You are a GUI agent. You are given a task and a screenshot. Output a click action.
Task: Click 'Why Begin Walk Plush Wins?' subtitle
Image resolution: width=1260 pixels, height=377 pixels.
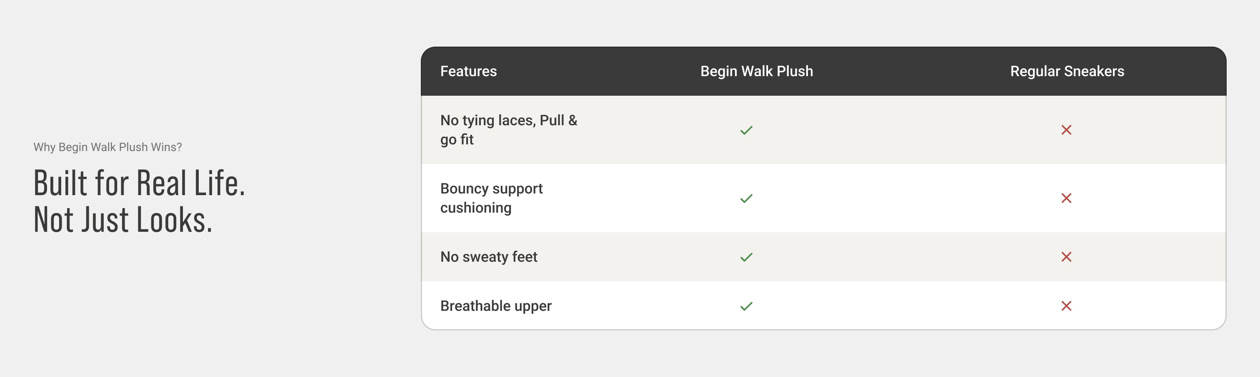pos(107,147)
